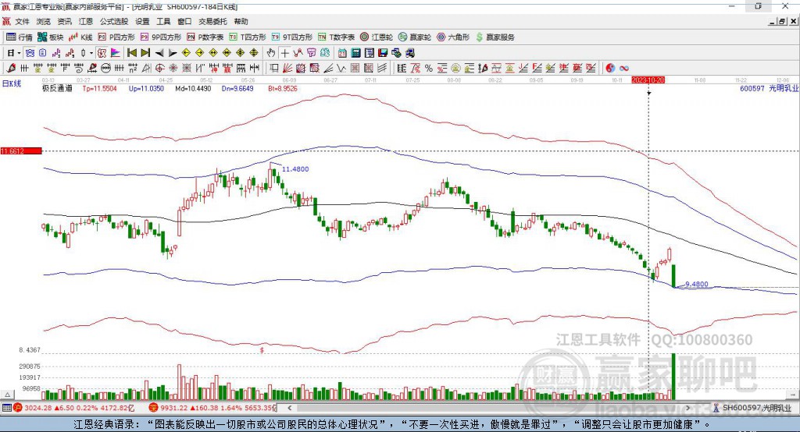Click the calendar date icon
Screen dimensions: 800x432
tap(342, 53)
